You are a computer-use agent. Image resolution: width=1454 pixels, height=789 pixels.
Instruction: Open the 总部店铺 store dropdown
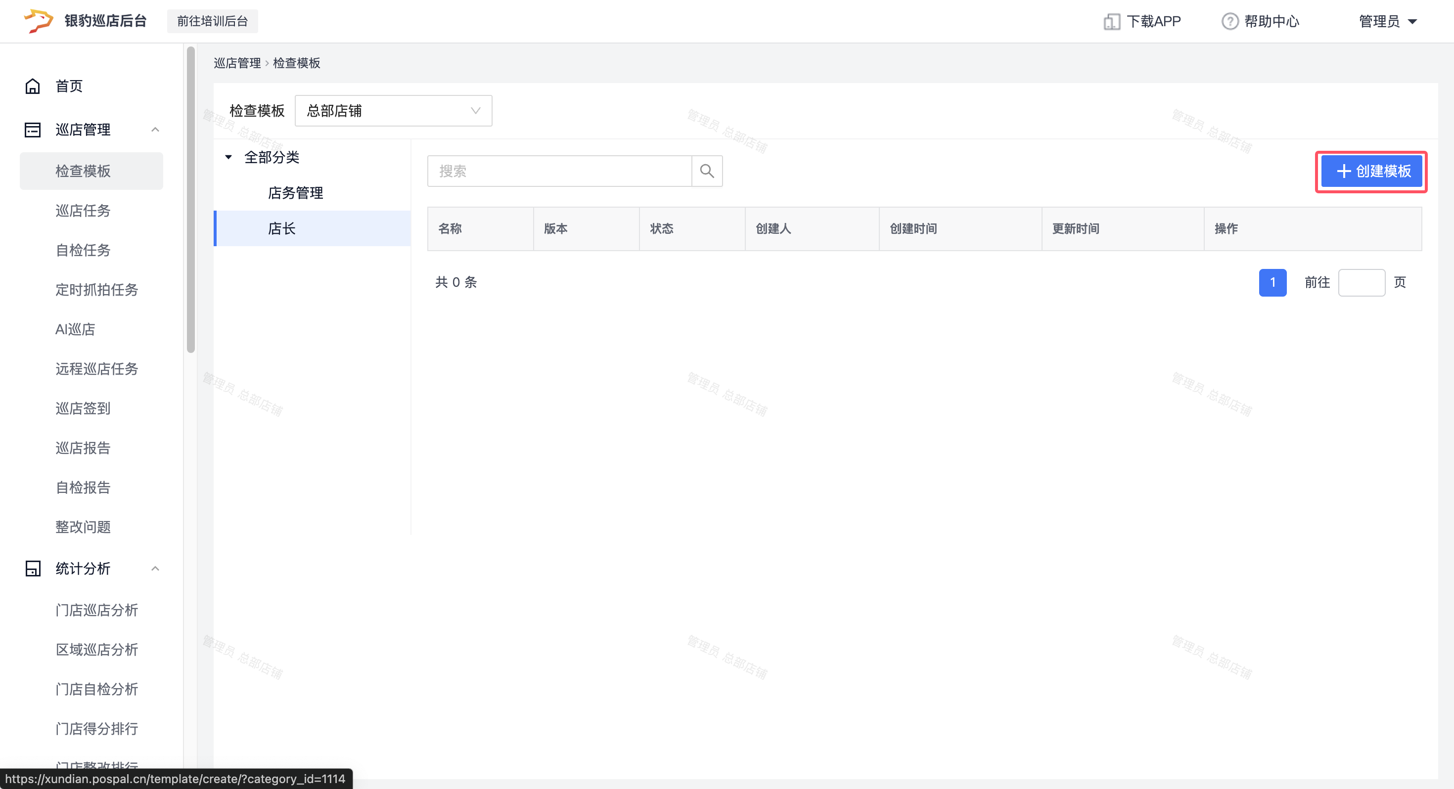393,111
